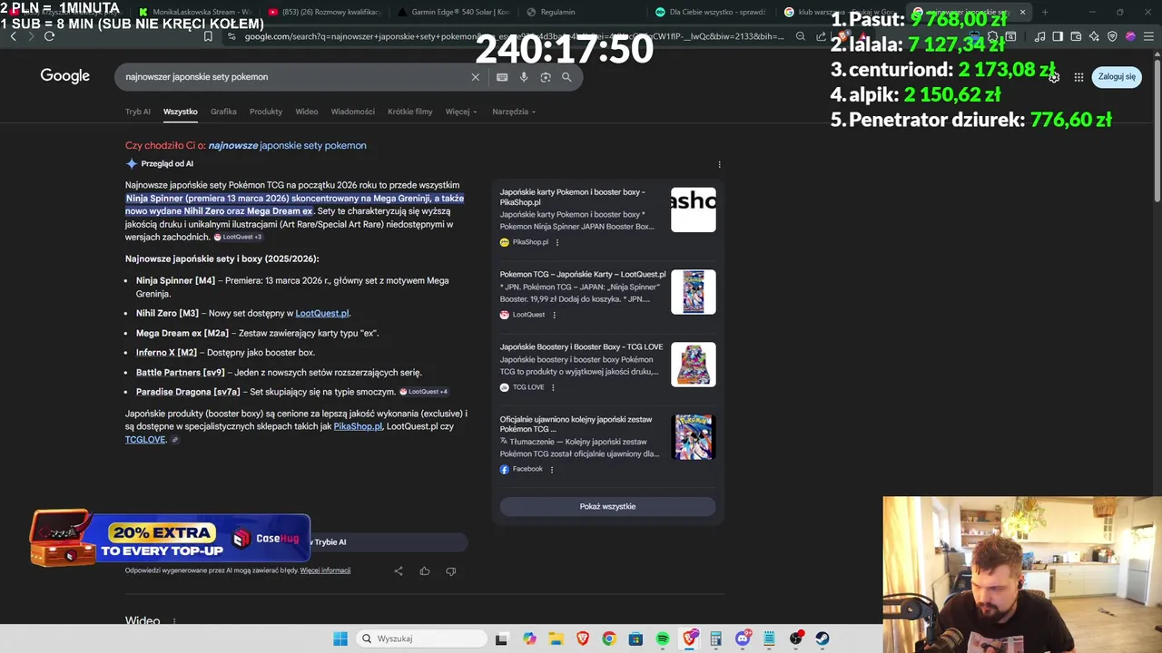The height and width of the screenshot is (653, 1162).
Task: Open AI overview three-dot options menu
Action: 719,164
